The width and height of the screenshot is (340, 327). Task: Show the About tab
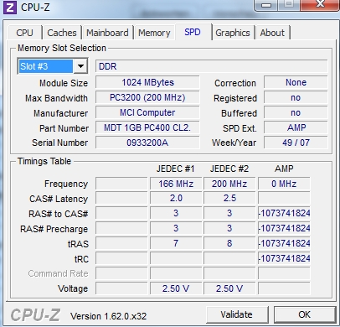tap(272, 33)
